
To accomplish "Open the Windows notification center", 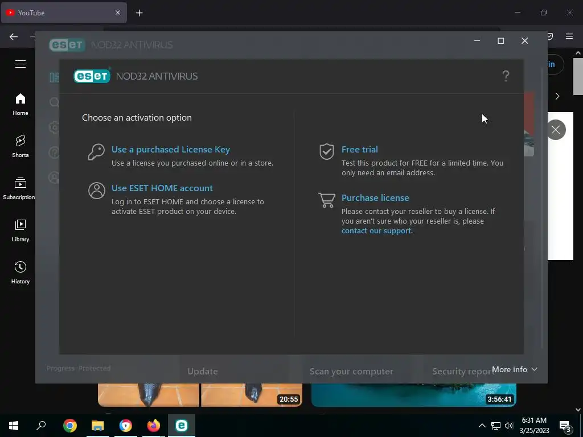I will click(x=565, y=426).
